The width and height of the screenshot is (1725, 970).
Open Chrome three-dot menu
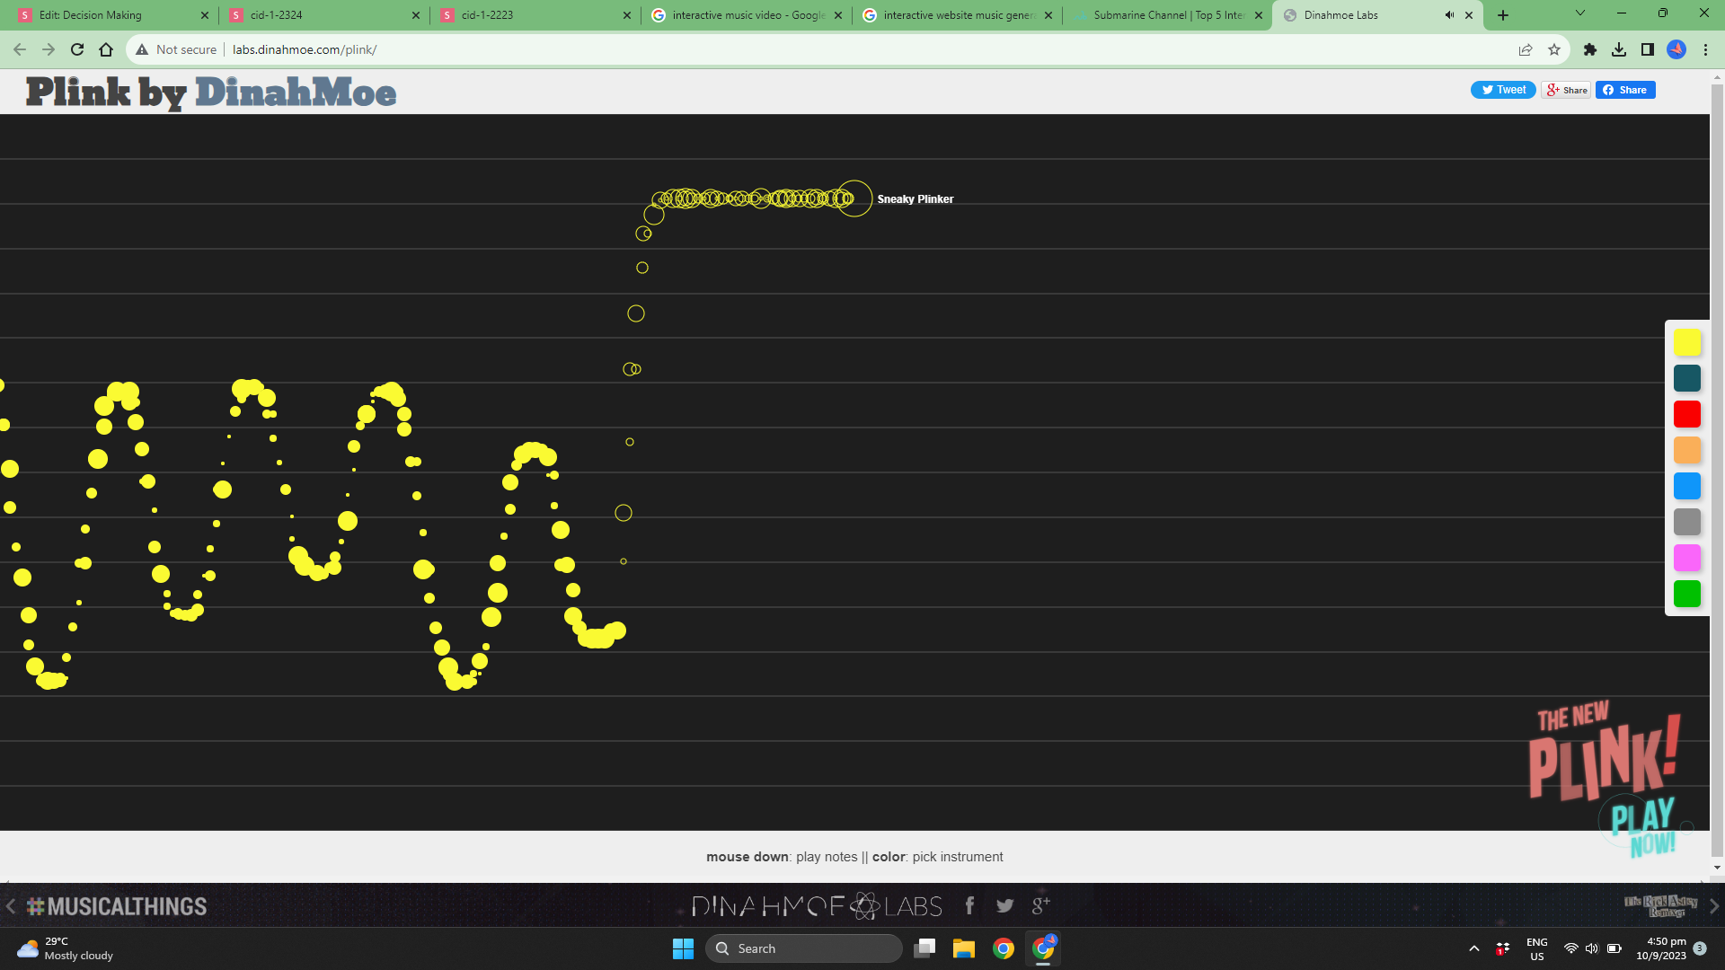[1705, 49]
